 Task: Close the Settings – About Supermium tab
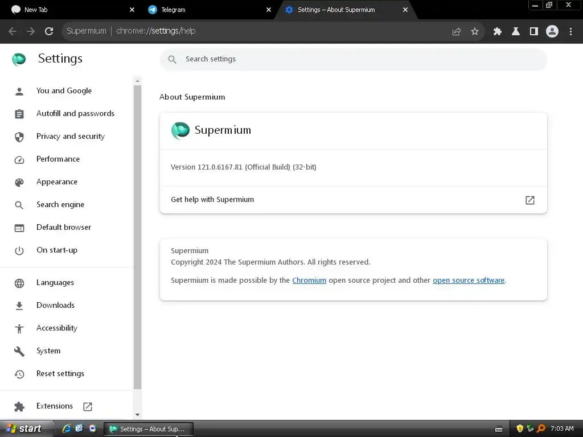(x=405, y=10)
